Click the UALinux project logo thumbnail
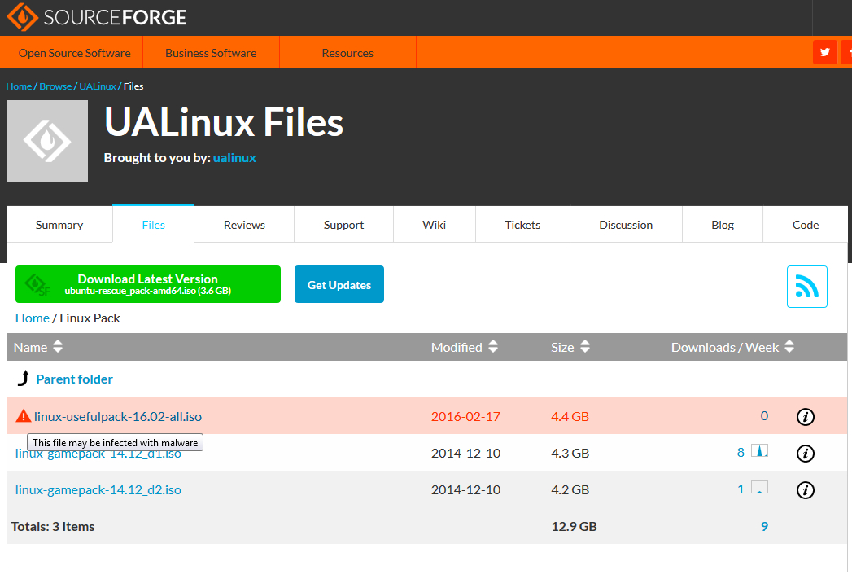The width and height of the screenshot is (852, 579). 47,141
